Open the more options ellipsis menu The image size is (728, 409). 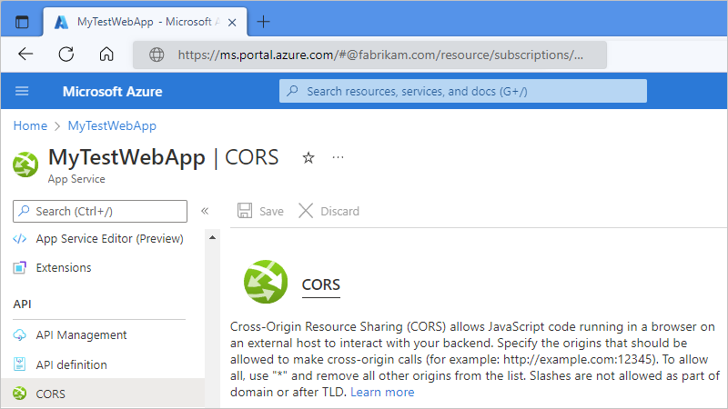click(x=339, y=157)
